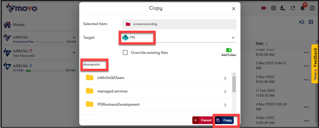Click the A-Z sort icon
319x128 pixels.
pos(301,22)
